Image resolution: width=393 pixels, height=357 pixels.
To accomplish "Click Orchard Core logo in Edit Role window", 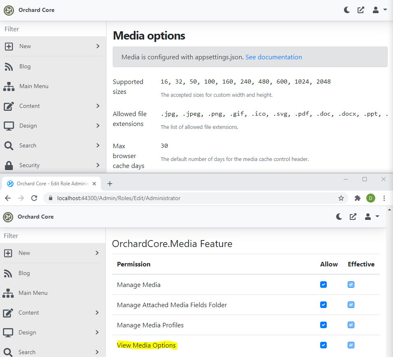I will (8, 217).
